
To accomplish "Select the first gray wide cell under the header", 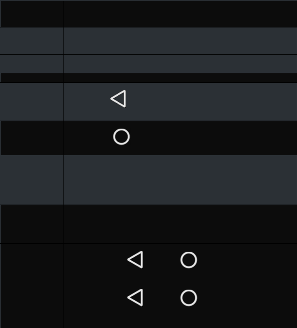I will coord(180,41).
